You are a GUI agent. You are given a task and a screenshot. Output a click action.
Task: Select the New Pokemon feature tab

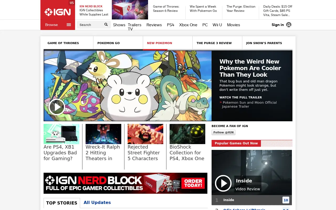coord(168,43)
